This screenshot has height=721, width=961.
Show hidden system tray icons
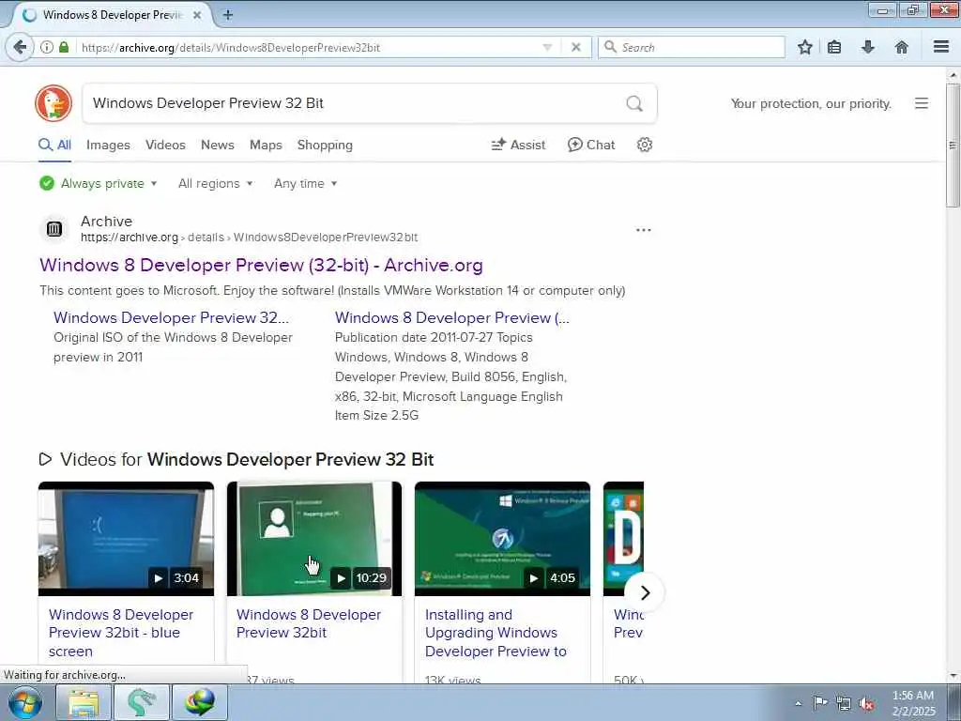point(798,703)
